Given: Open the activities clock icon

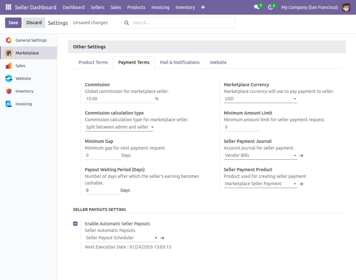Looking at the screenshot, I should click(x=270, y=7).
